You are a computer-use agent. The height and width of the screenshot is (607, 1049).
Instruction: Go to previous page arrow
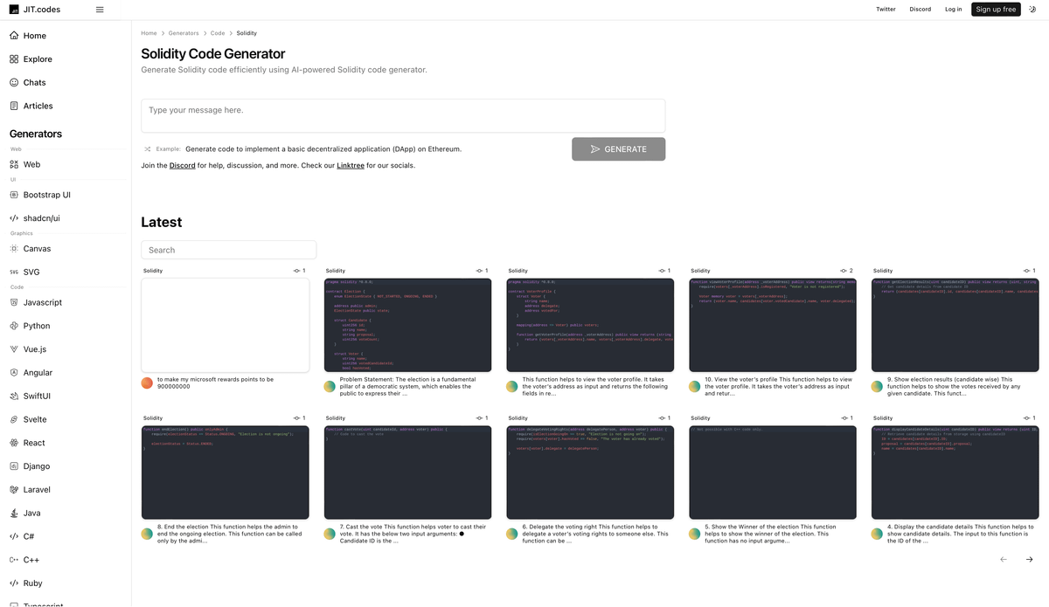tap(1003, 560)
